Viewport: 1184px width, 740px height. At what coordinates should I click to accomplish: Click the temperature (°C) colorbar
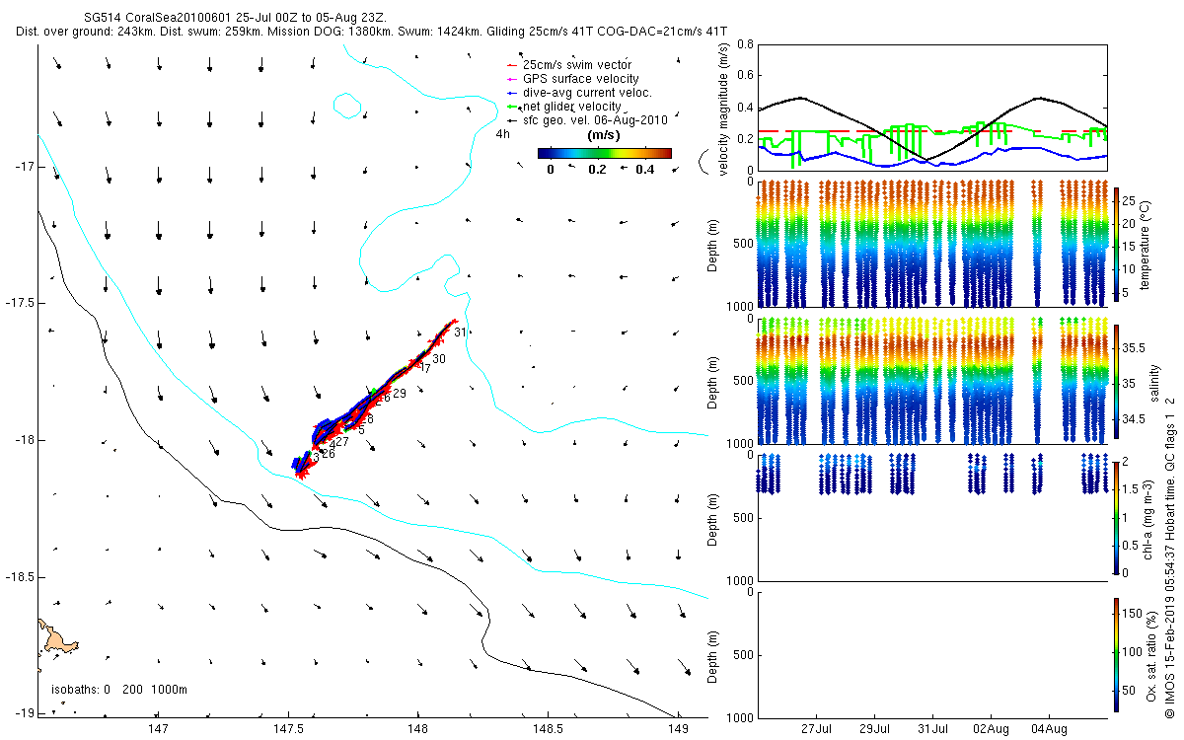pyautogui.click(x=1117, y=244)
